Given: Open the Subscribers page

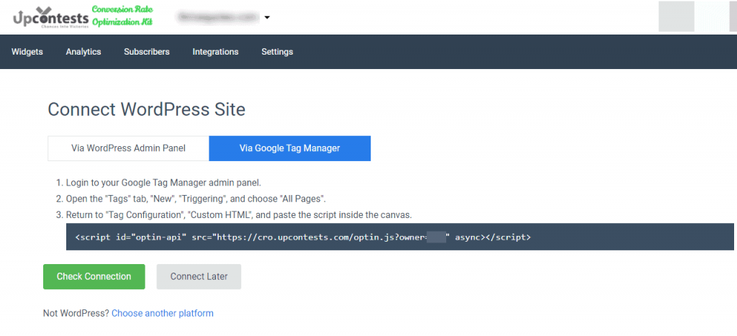Looking at the screenshot, I should point(147,52).
